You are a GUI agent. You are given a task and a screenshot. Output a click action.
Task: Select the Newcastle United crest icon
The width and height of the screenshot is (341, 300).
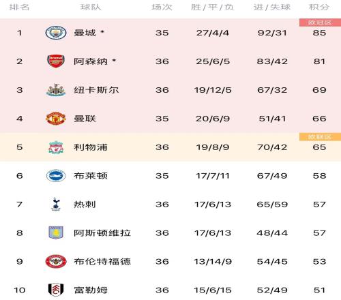point(56,90)
